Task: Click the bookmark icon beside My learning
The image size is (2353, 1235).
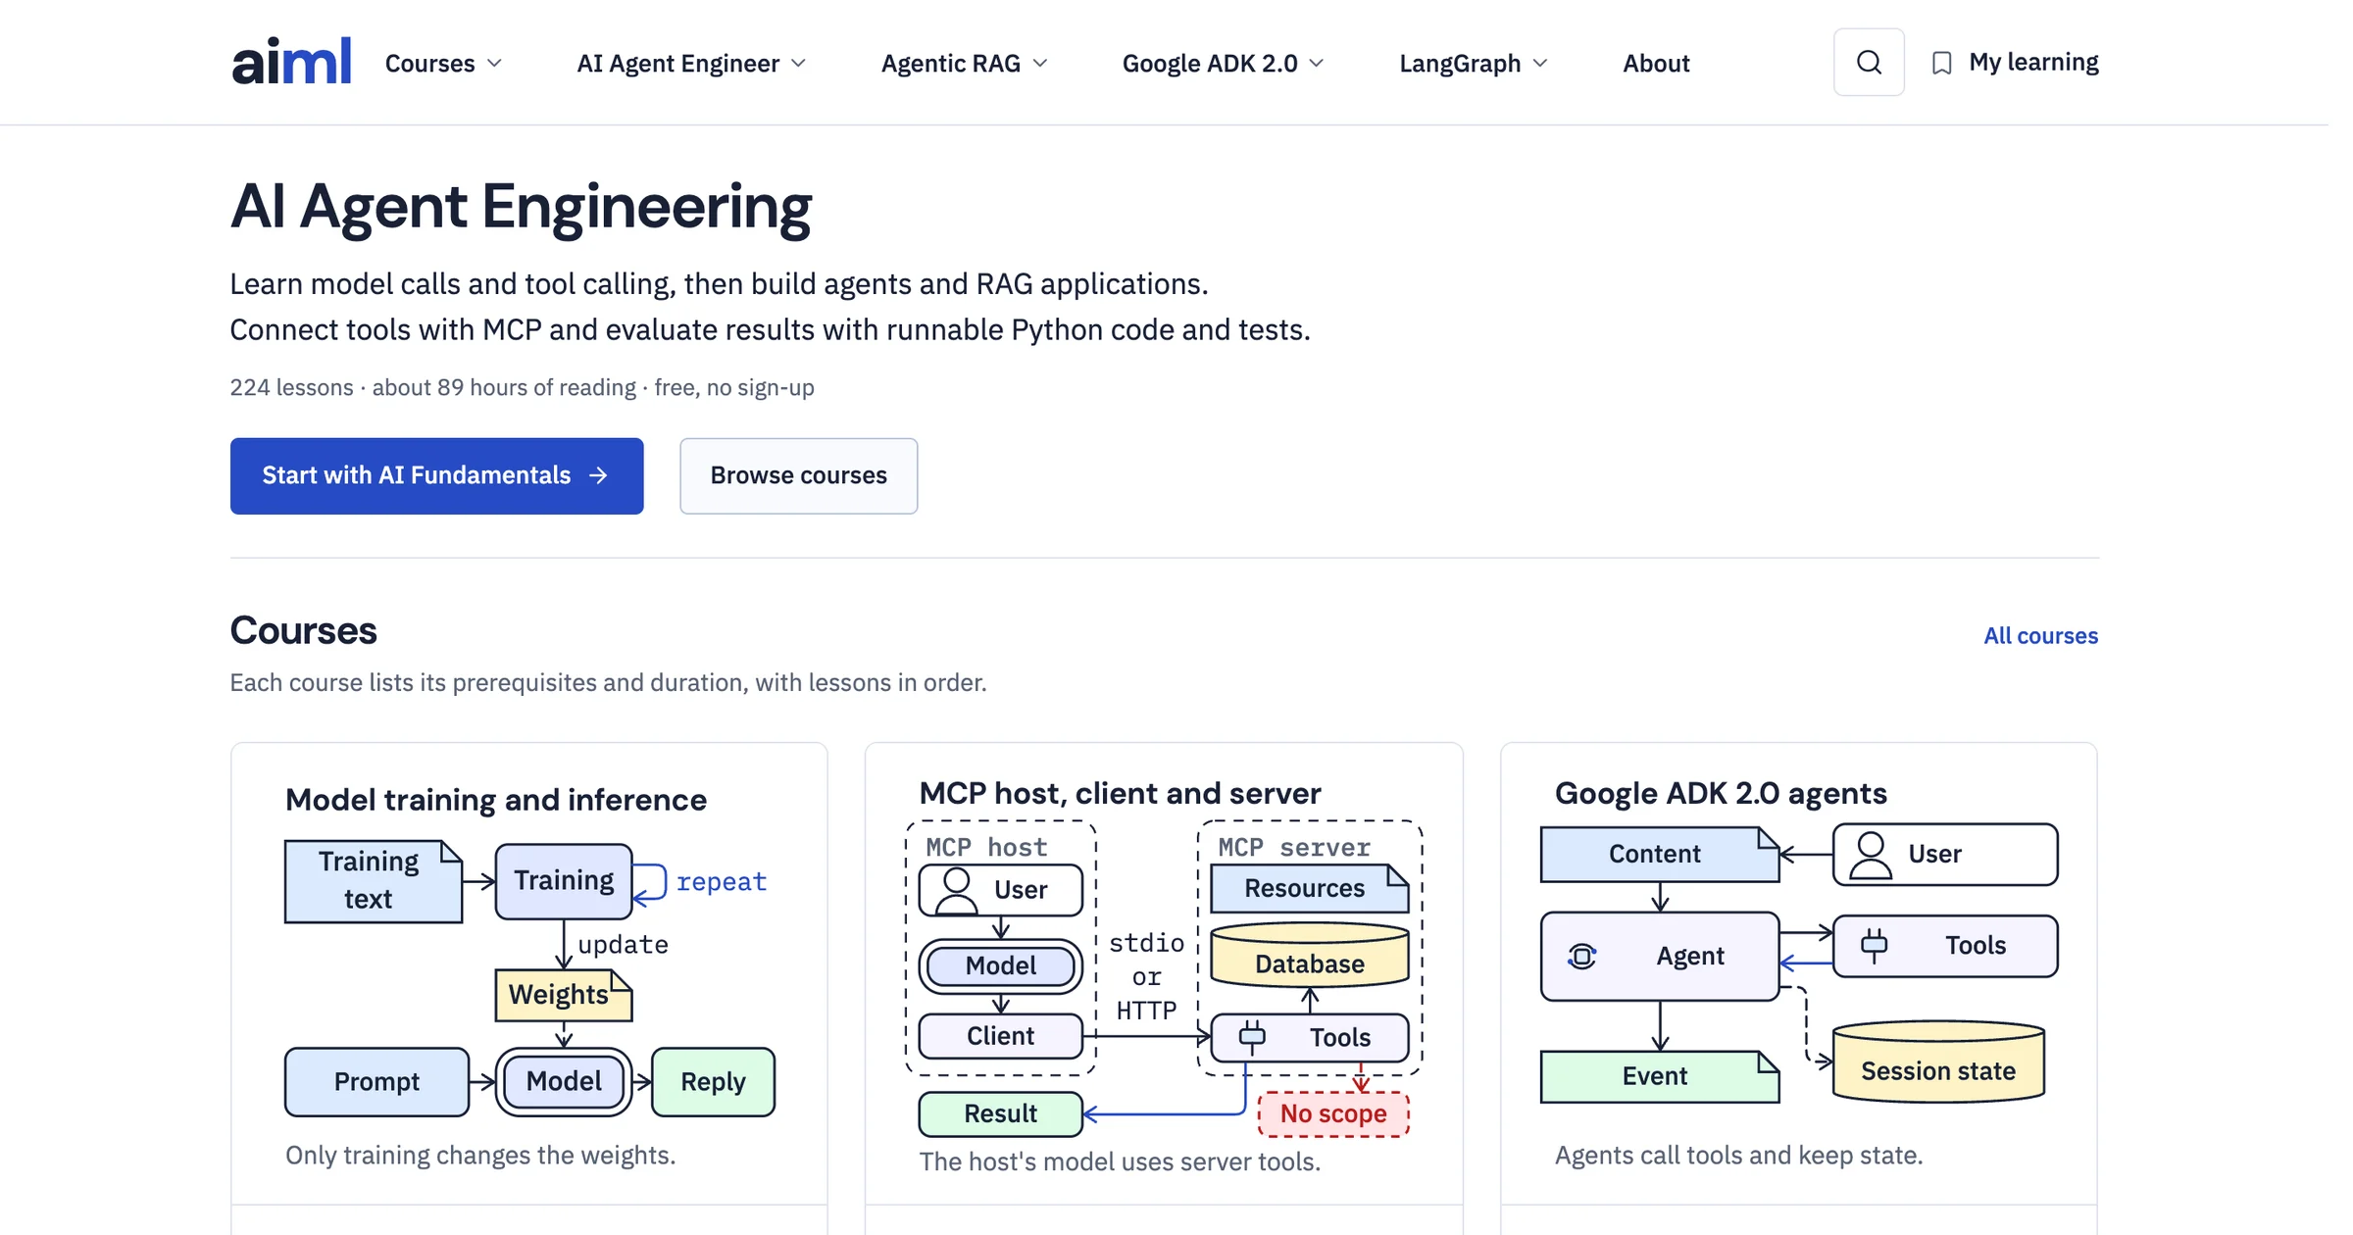Action: 1941,63
